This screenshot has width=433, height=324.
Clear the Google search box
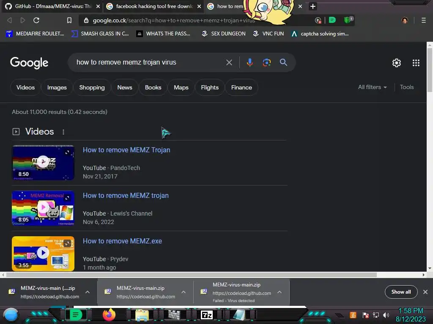pos(229,62)
